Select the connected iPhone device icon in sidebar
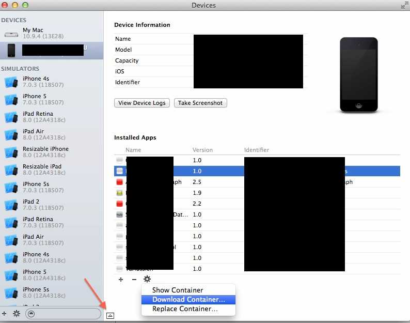Screen dimensions: 410x323 tap(11, 50)
